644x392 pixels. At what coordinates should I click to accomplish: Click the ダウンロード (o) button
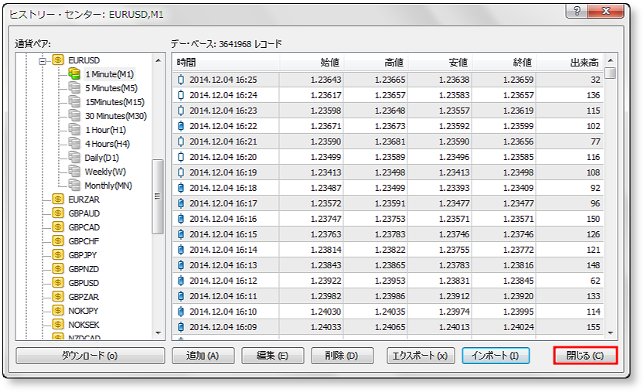(90, 356)
